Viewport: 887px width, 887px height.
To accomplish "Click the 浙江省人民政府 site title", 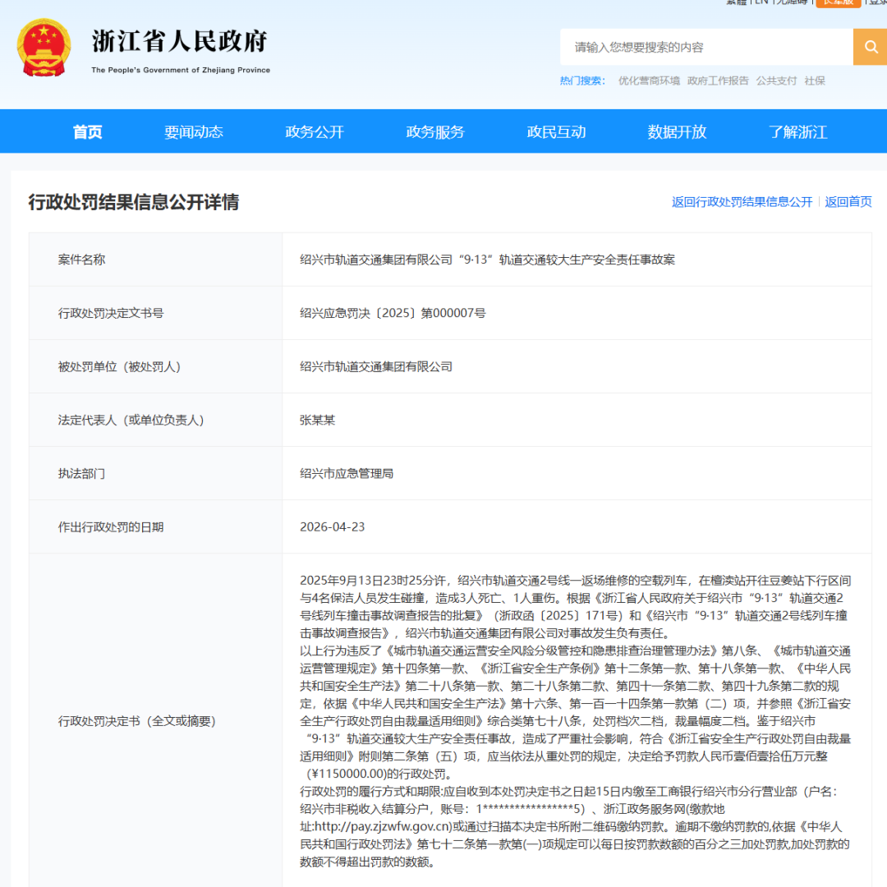I will (180, 41).
